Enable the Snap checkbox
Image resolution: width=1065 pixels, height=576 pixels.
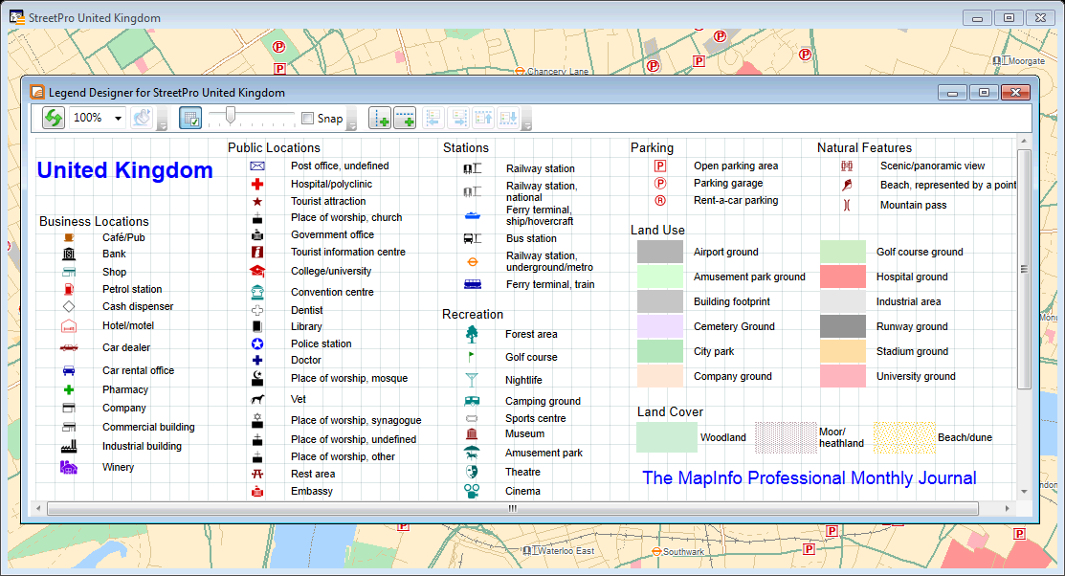tap(308, 119)
